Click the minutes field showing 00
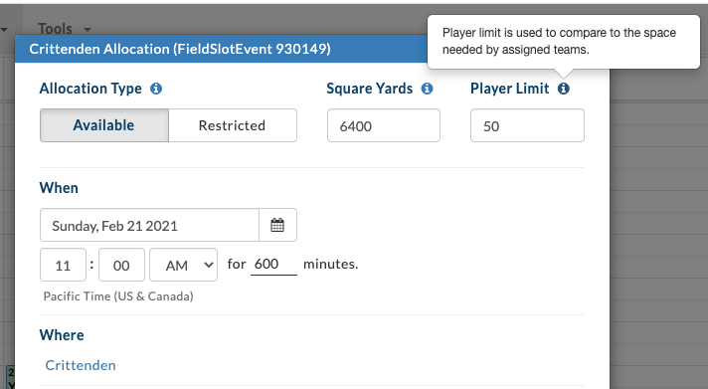This screenshot has height=389, width=708. pos(122,265)
